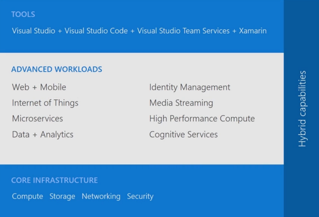Click the Storage text

[x=62, y=196]
